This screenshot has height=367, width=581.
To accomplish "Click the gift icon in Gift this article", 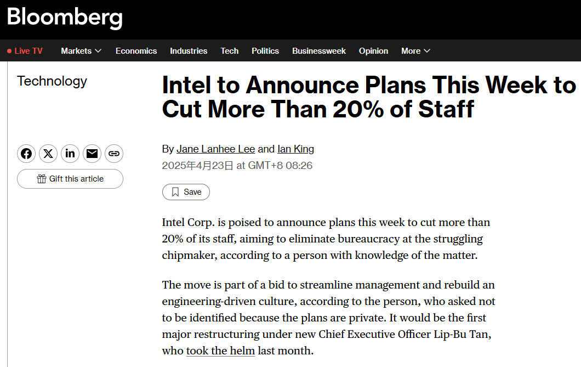I will click(42, 179).
